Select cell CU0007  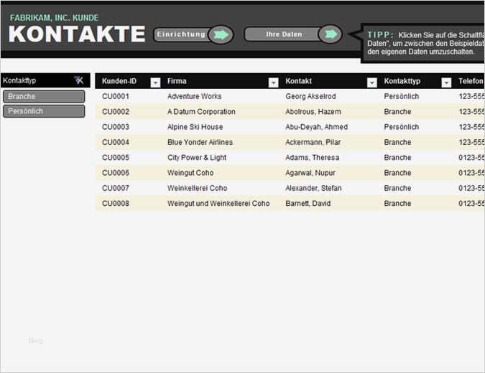click(x=116, y=188)
